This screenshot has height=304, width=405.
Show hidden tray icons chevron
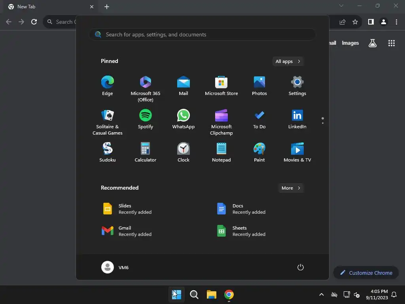coord(322,294)
